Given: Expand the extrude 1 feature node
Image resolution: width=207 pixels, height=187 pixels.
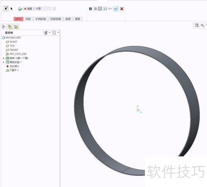Looking at the screenshot, I should 4,62.
